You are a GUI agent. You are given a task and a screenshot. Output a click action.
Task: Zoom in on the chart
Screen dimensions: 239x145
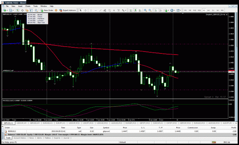pyautogui.click(x=145, y=10)
